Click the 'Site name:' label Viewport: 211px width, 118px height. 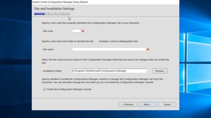(48, 49)
